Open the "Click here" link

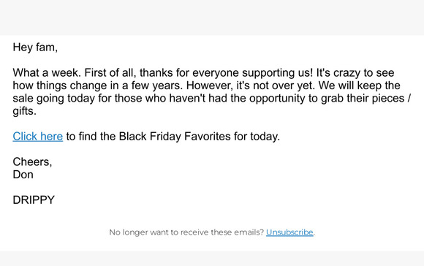37,136
